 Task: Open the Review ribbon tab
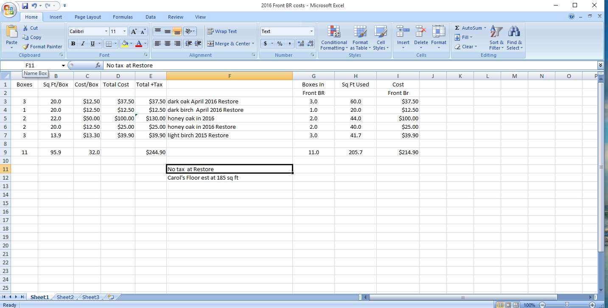pyautogui.click(x=175, y=17)
